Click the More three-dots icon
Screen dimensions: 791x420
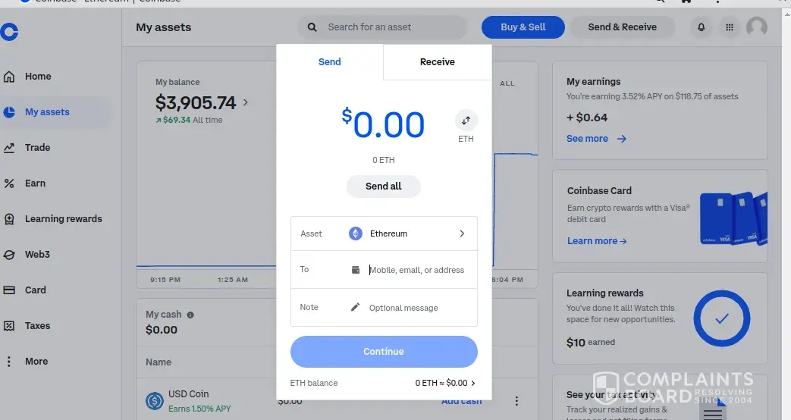[8, 362]
